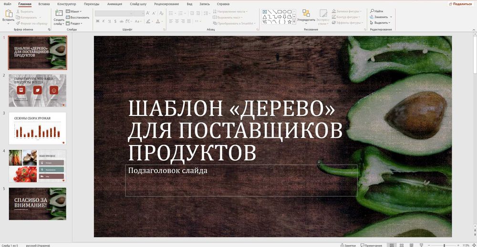477x247 pixels.
Task: Click the Восстановить (Reset) slide button
Action: 78,17
